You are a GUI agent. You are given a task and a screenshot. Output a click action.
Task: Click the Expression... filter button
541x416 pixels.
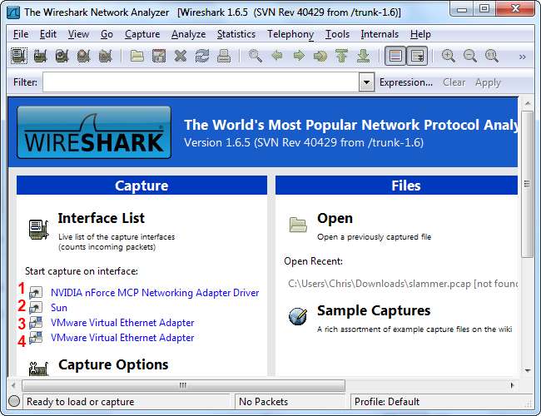[406, 82]
